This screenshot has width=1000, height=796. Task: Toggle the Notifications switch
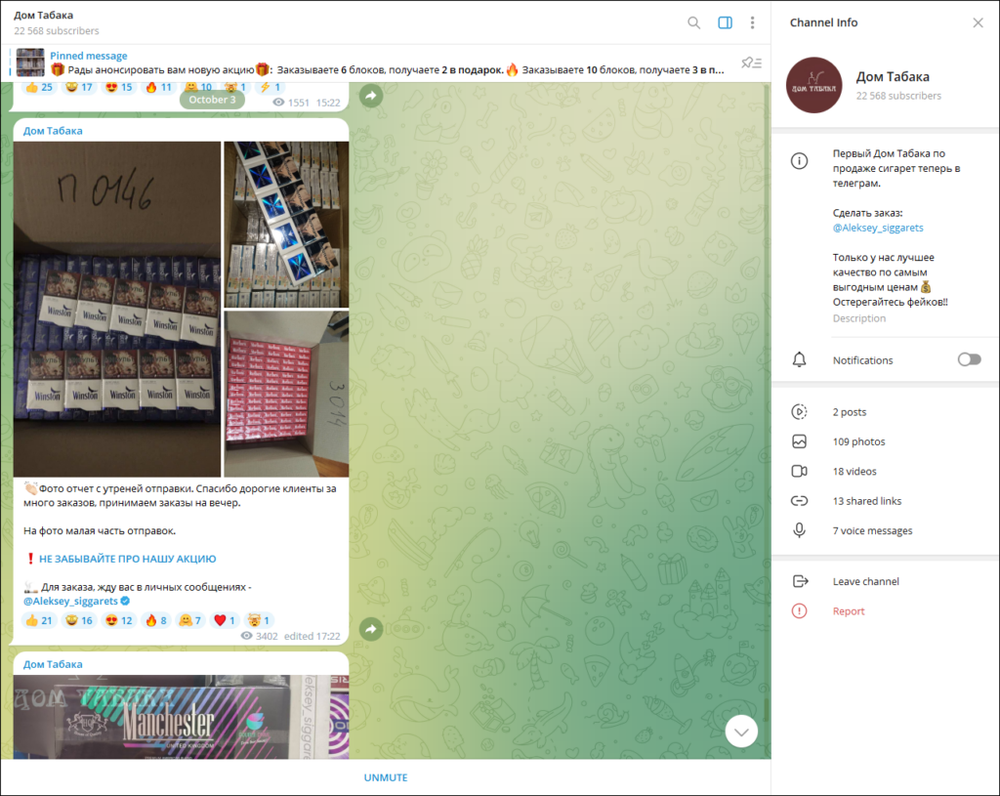[x=968, y=359]
